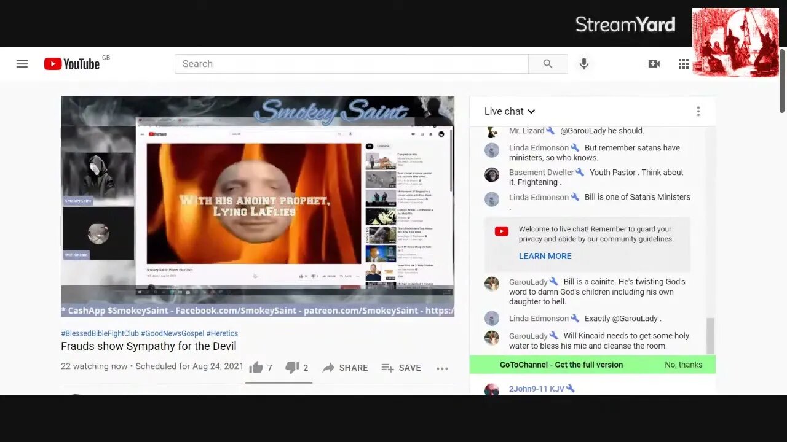Viewport: 787px width, 442px height.
Task: Dismiss banner with No, thanks
Action: point(683,365)
